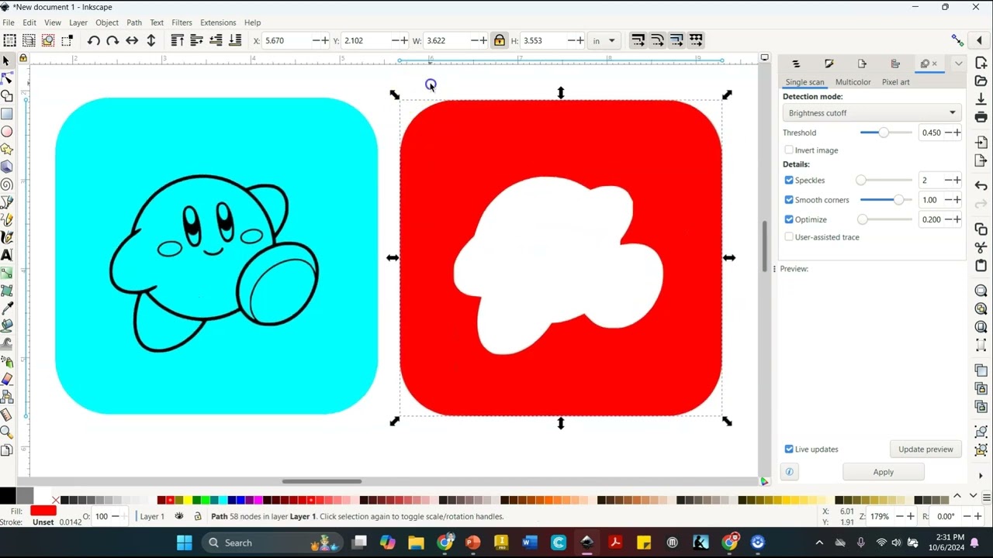Click the Paste clipboard icon
This screenshot has width=993, height=558.
tap(981, 266)
